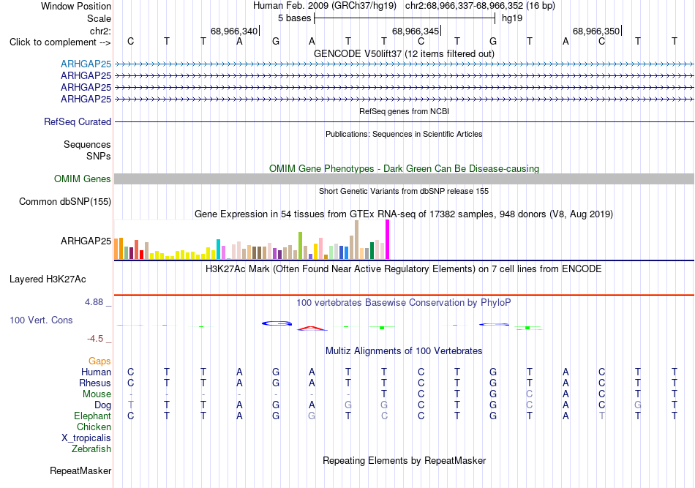Open Common dbSNP(155) track label
Screen dimensions: 695x488
(x=65, y=202)
